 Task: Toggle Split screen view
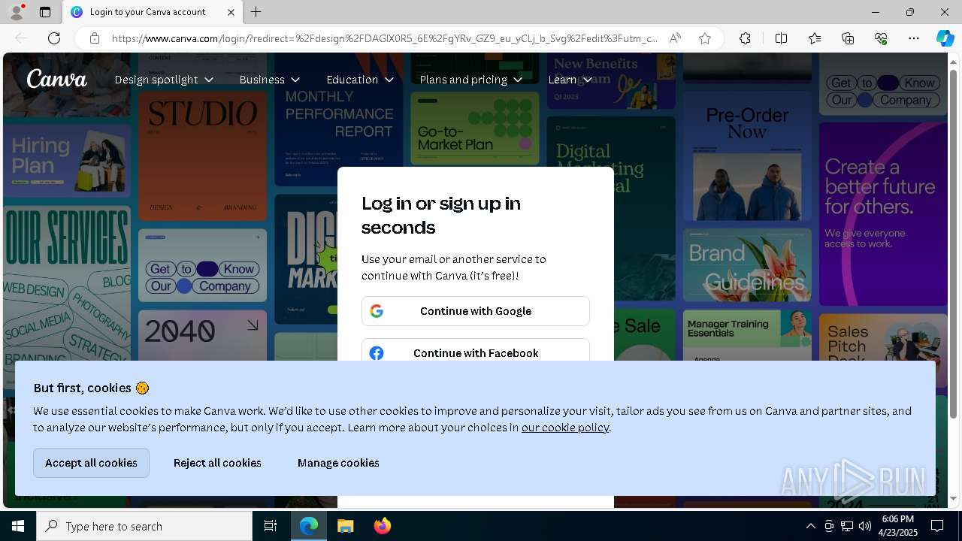(781, 38)
